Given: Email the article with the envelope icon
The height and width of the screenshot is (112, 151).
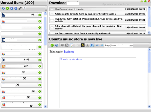Looking at the screenshot, I should pyautogui.click(x=76, y=45).
